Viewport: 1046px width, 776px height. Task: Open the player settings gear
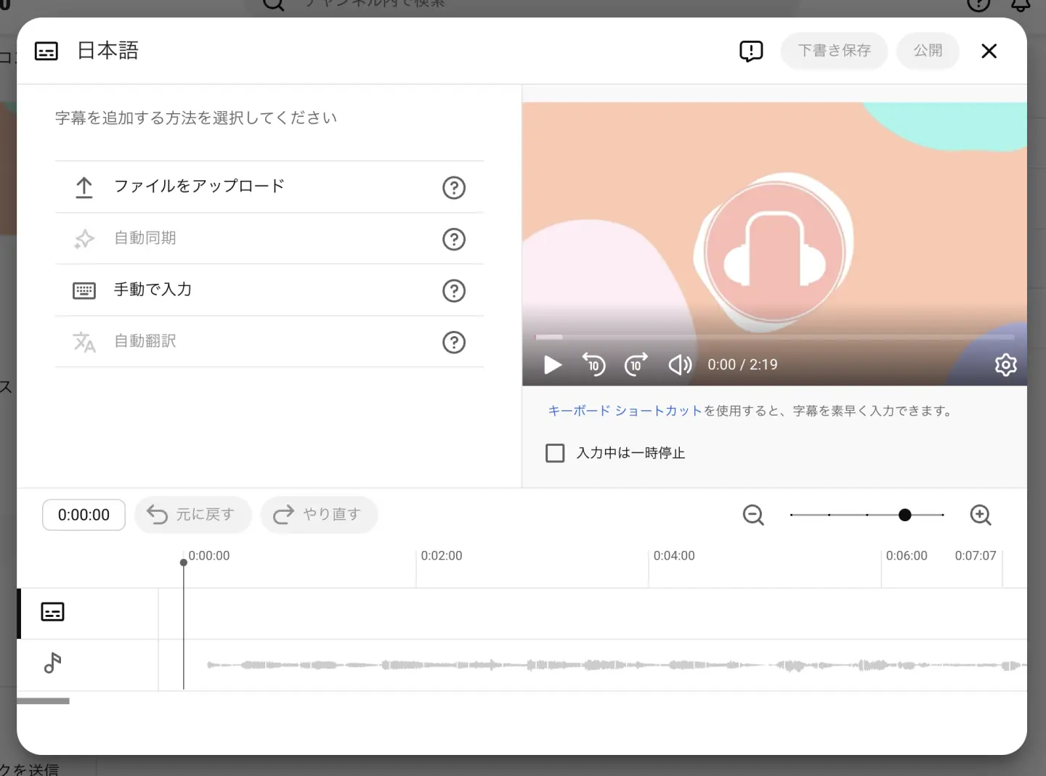click(1005, 364)
